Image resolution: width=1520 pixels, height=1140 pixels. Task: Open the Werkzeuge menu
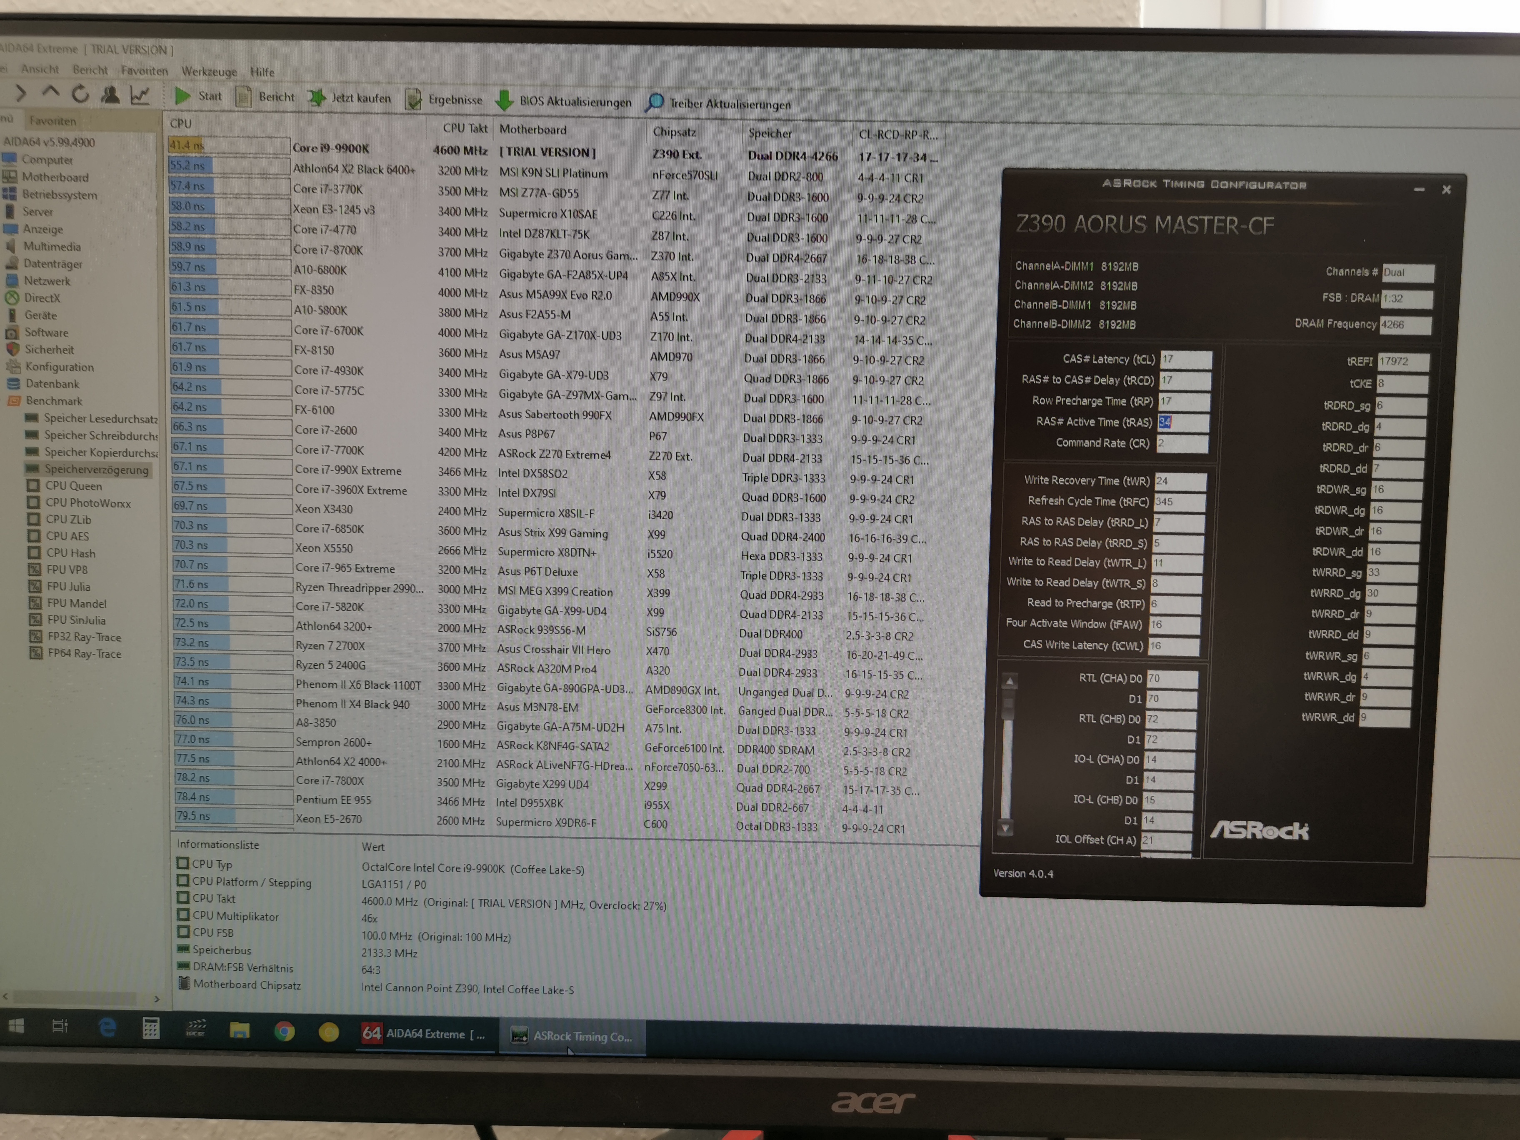point(209,72)
